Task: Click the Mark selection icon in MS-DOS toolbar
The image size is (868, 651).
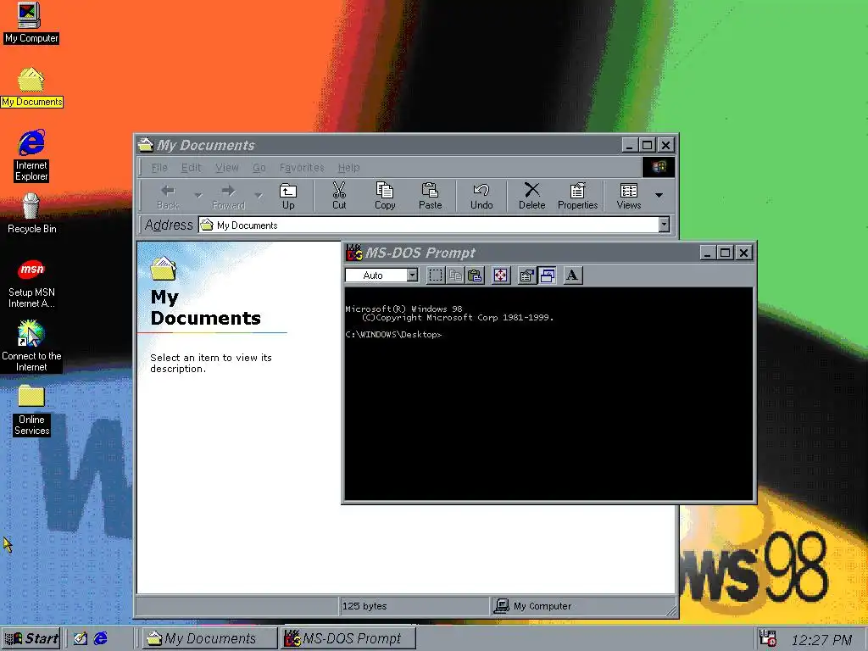Action: click(436, 275)
